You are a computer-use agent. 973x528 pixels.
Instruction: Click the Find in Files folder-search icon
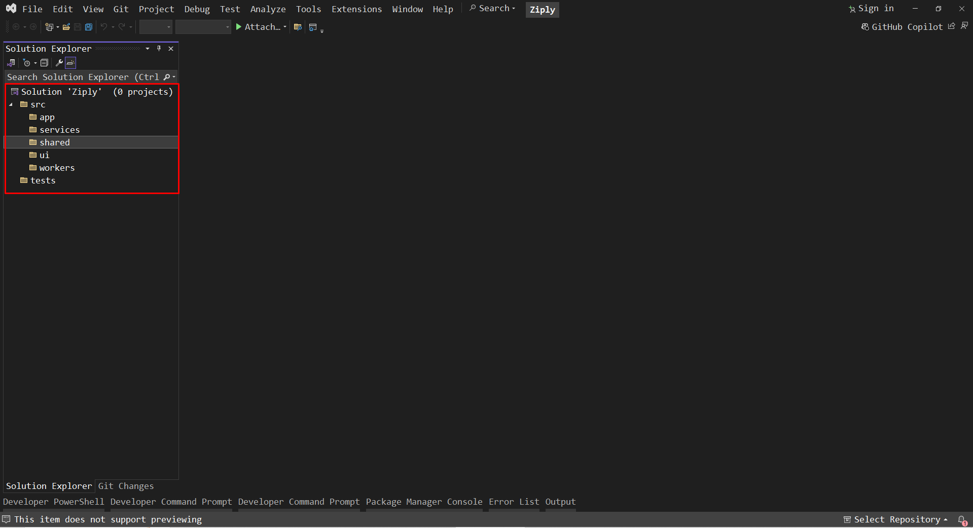[298, 27]
